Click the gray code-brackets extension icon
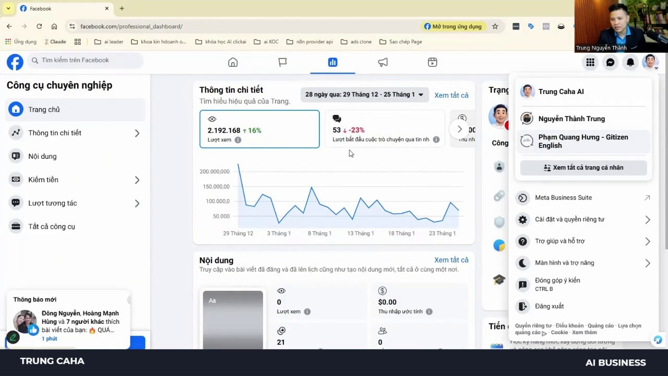 coord(546,26)
